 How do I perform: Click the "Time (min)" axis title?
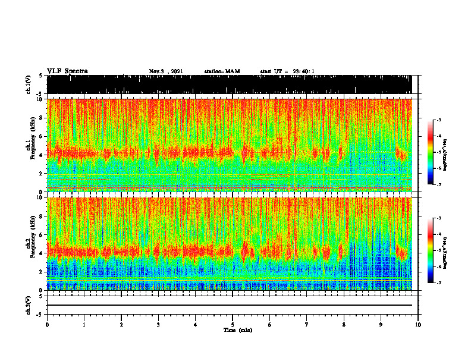tap(238, 330)
